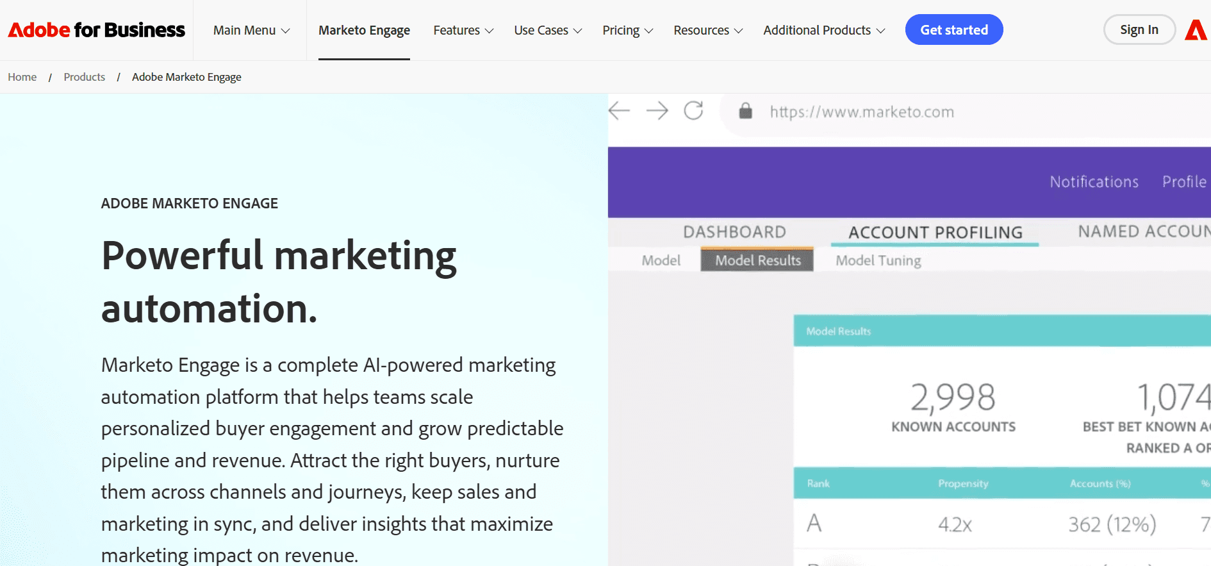The image size is (1211, 566).
Task: Expand the Features dropdown
Action: coord(463,30)
